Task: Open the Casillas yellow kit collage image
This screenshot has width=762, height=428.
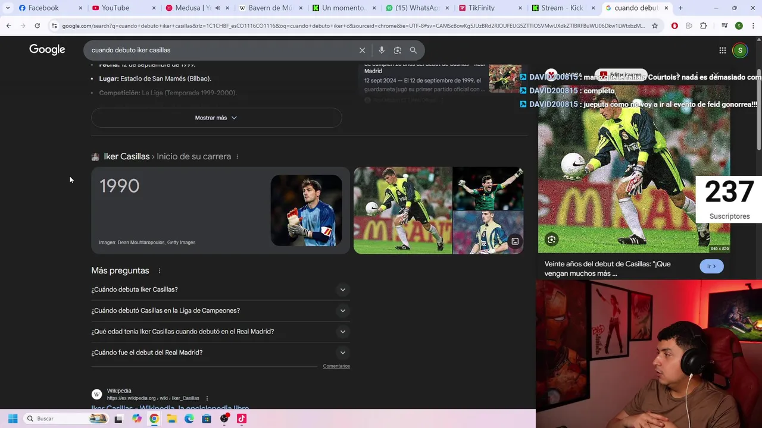Action: click(x=403, y=210)
